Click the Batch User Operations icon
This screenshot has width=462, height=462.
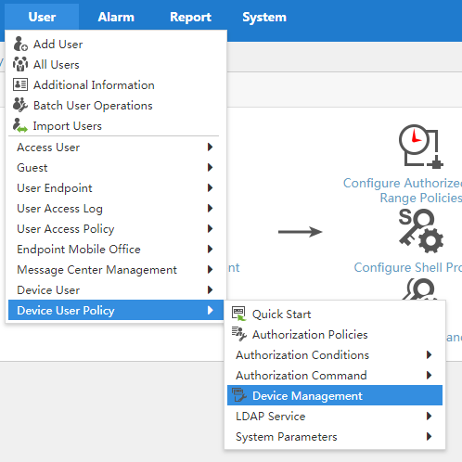pos(20,105)
